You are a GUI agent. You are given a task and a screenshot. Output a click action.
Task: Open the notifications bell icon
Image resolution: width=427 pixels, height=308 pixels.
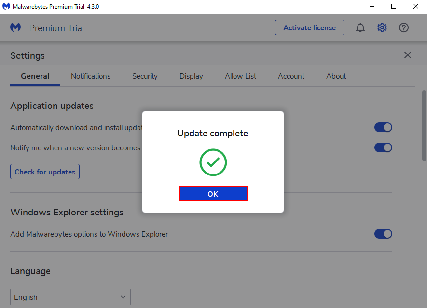coord(360,27)
